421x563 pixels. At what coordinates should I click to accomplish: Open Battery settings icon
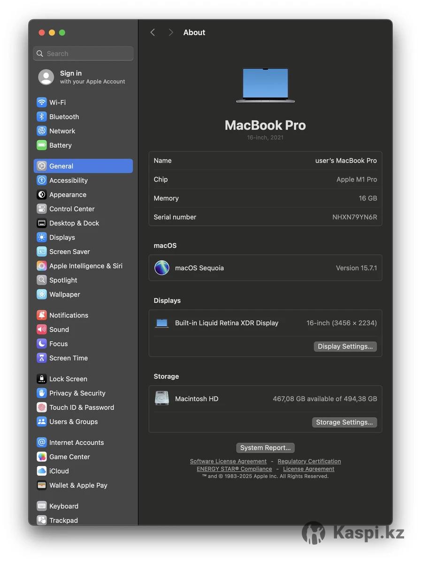pos(42,145)
